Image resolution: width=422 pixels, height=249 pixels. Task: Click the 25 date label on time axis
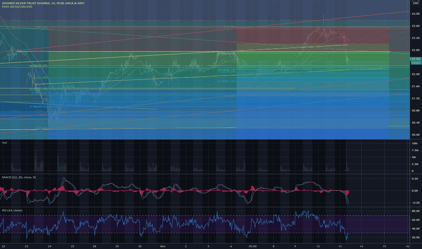click(x=72, y=246)
